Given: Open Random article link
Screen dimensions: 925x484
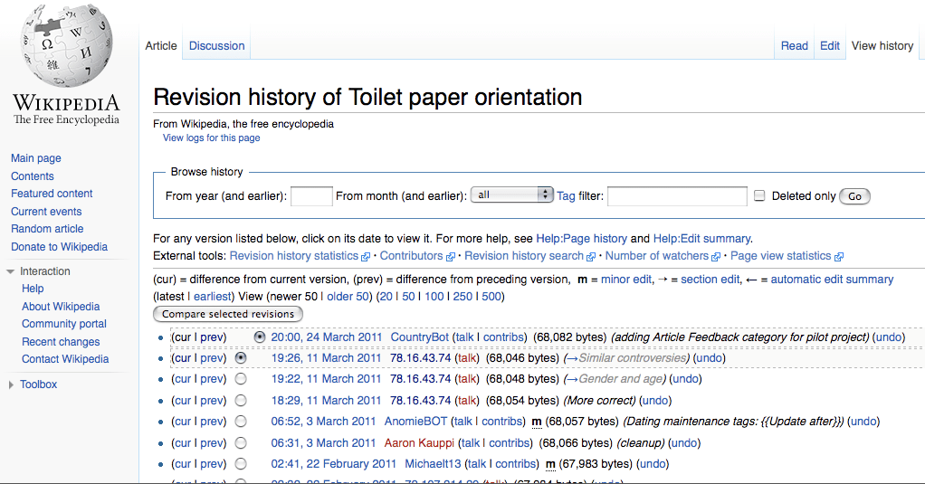Looking at the screenshot, I should [47, 229].
